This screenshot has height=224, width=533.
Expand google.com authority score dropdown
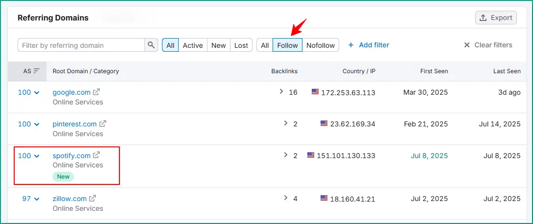pyautogui.click(x=37, y=93)
